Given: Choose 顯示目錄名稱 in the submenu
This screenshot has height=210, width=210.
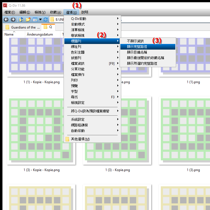Looking at the screenshot, I should pyautogui.click(x=148, y=52).
